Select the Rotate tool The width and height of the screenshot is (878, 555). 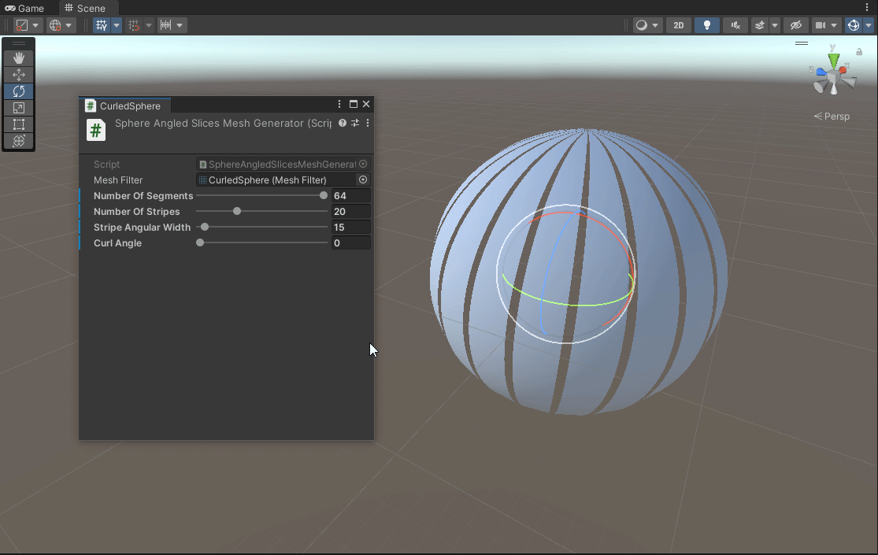[x=18, y=91]
